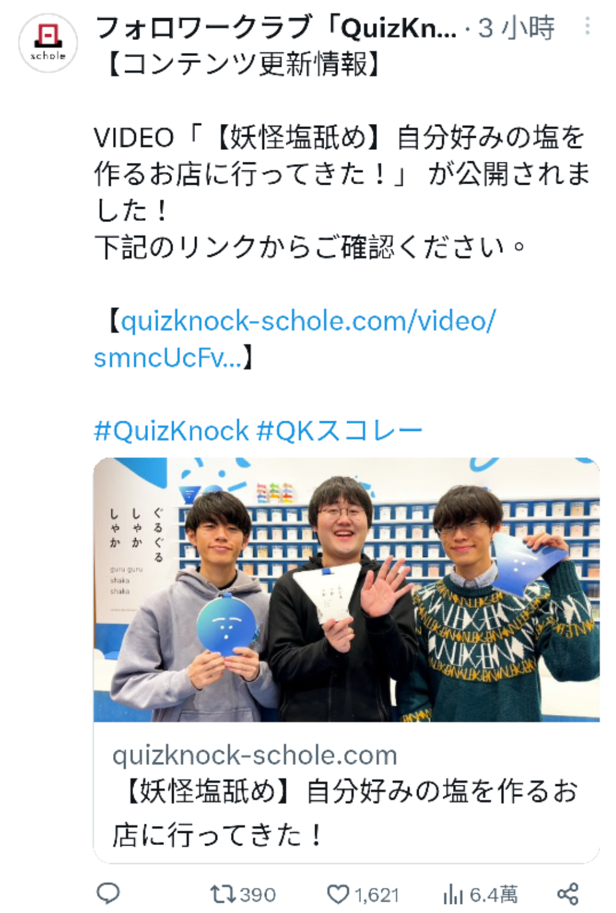
Task: Open the #QKスコレー hashtag
Action: pyautogui.click(x=340, y=431)
